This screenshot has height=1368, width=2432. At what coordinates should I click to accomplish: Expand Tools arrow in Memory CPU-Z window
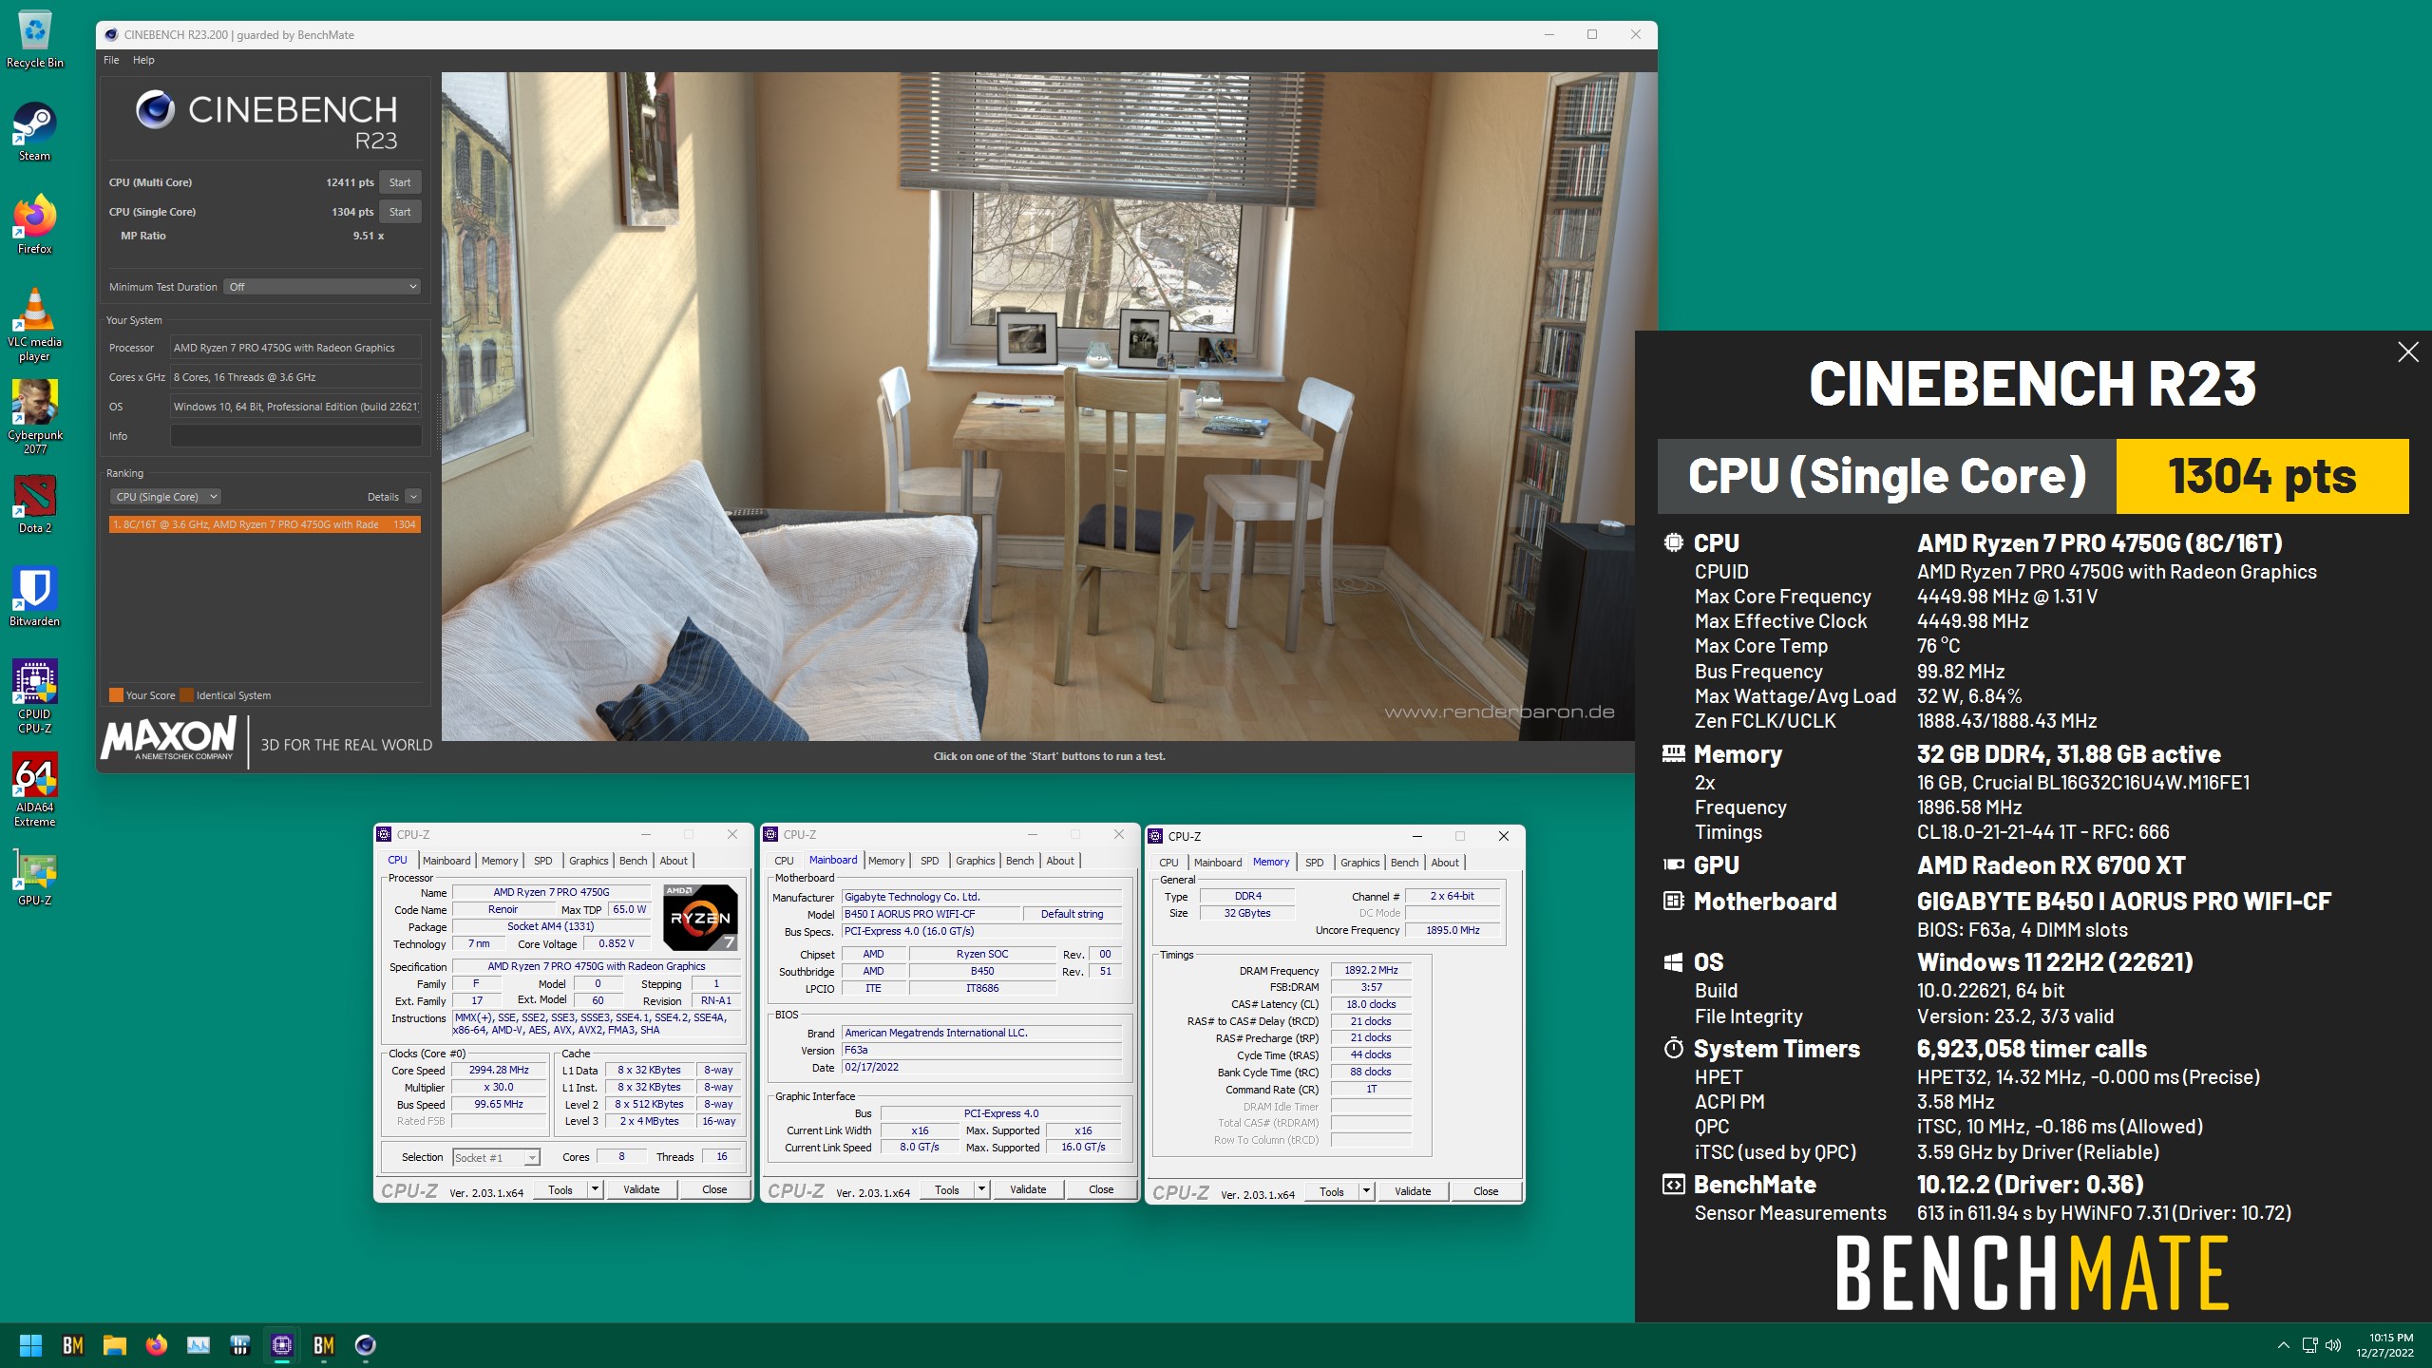pos(1366,1191)
